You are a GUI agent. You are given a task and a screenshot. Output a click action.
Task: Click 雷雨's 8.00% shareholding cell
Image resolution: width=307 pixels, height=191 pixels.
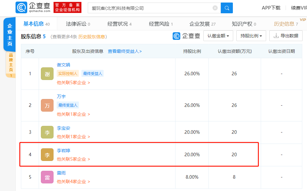click(x=192, y=177)
